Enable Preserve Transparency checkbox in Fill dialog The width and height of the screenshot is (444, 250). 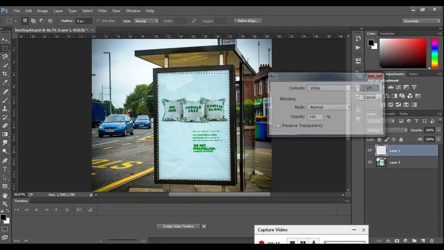point(278,126)
